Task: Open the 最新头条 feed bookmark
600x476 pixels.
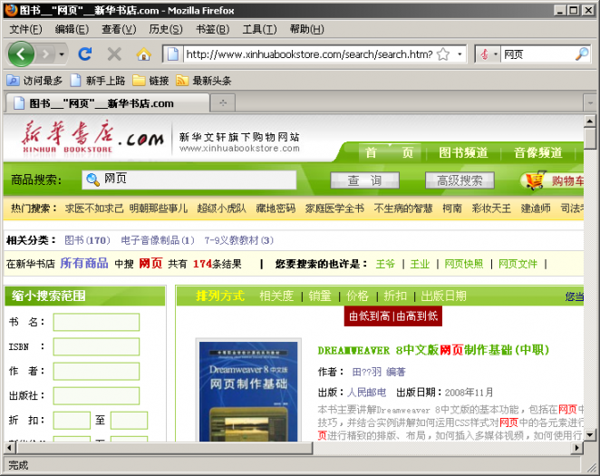Action: tap(204, 81)
